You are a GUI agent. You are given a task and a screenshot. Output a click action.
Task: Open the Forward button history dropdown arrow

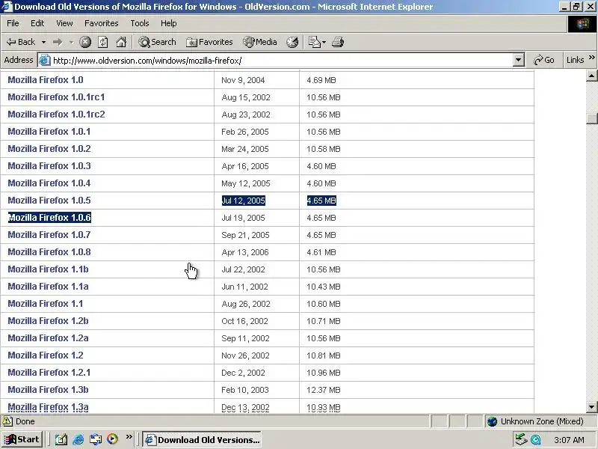point(71,42)
